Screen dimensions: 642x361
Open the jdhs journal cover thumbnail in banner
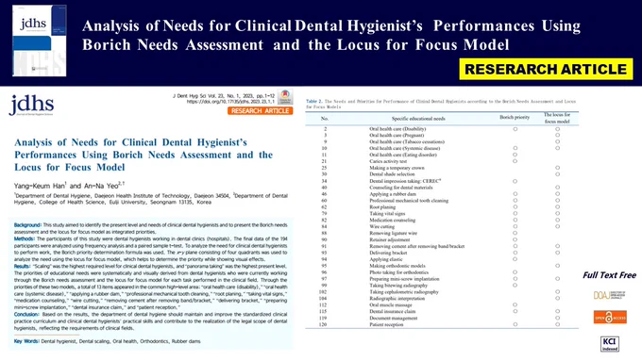point(40,41)
